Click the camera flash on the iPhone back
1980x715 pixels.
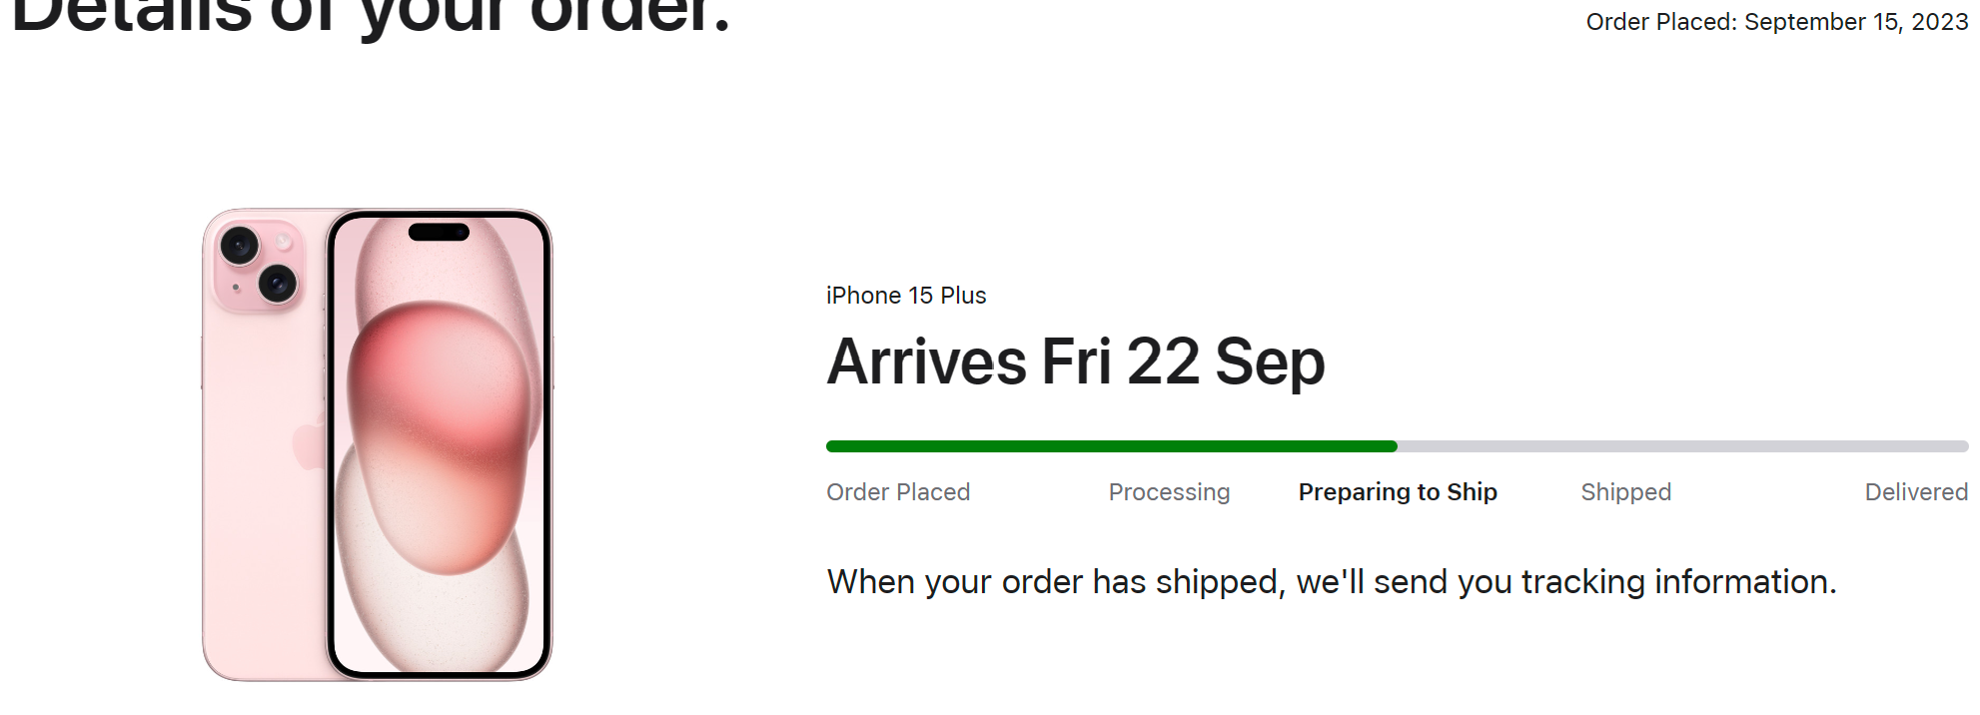284,242
